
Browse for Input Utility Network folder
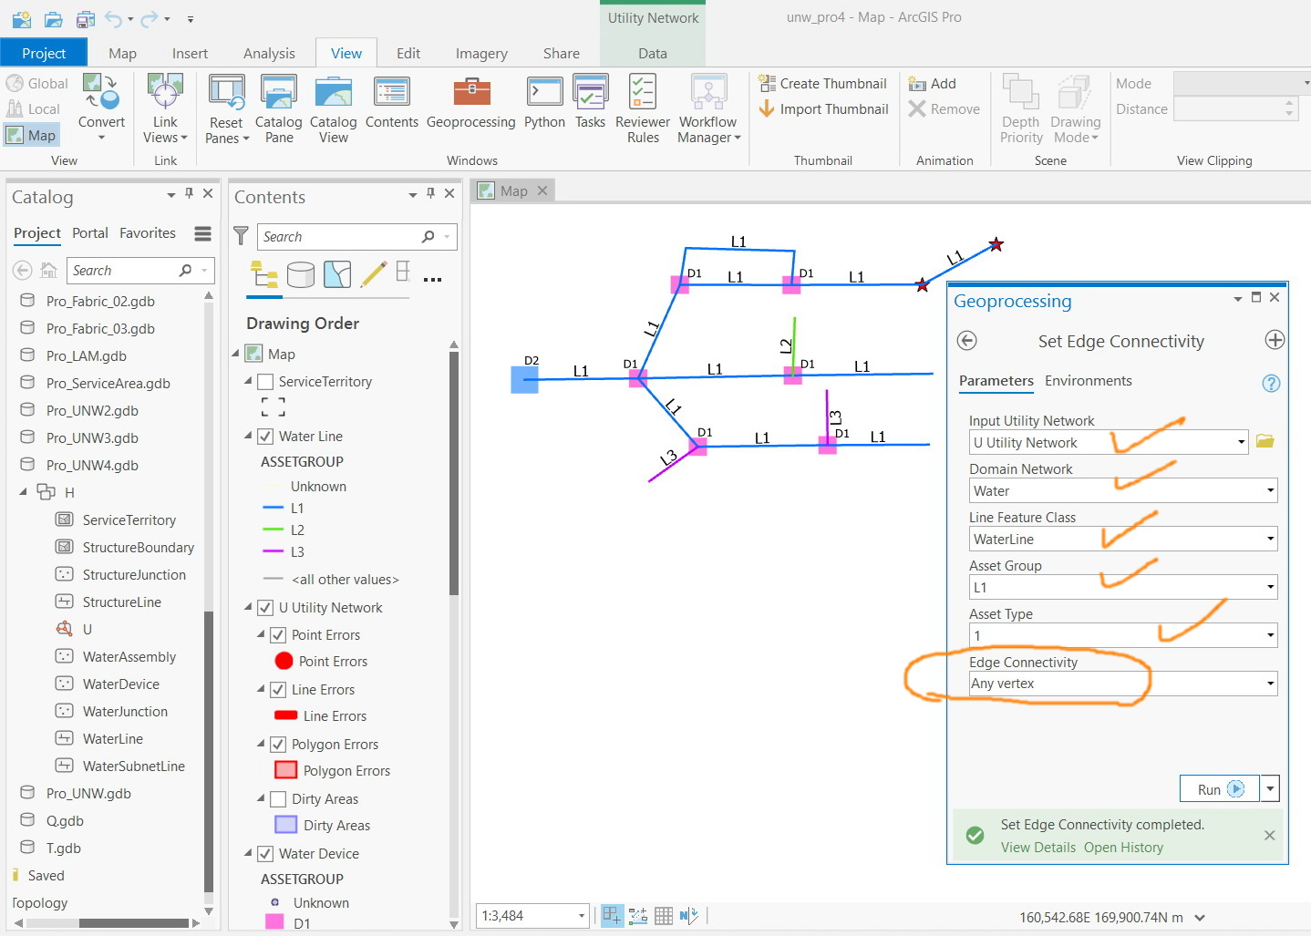(x=1265, y=442)
